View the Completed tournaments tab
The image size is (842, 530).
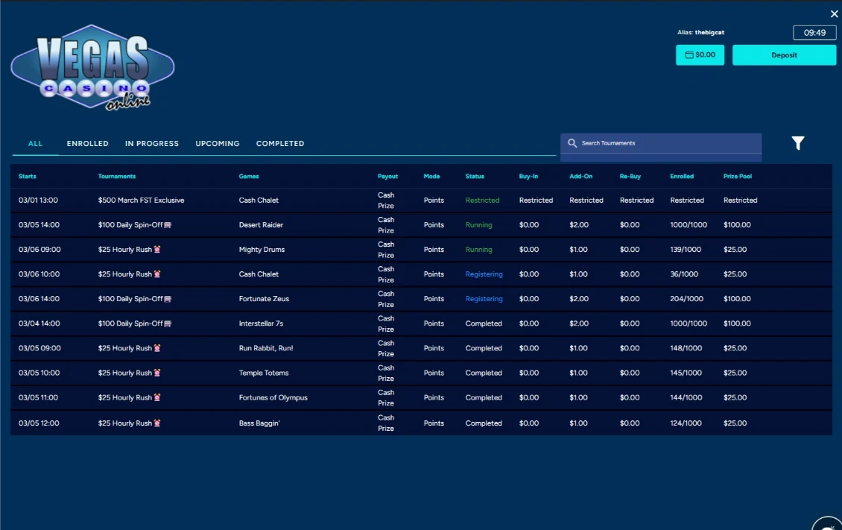coord(280,144)
